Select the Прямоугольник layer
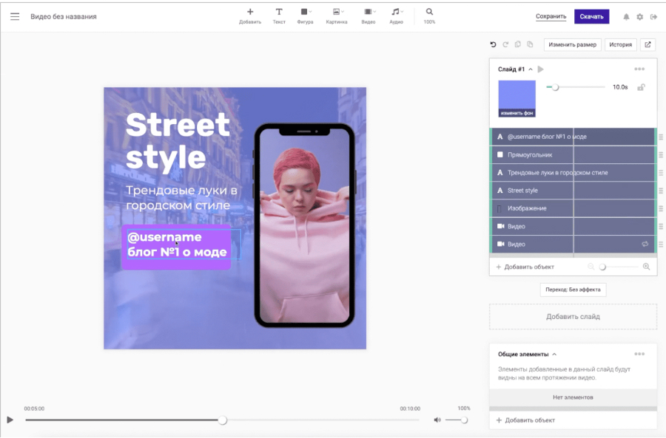This screenshot has height=438, width=666. (573, 155)
